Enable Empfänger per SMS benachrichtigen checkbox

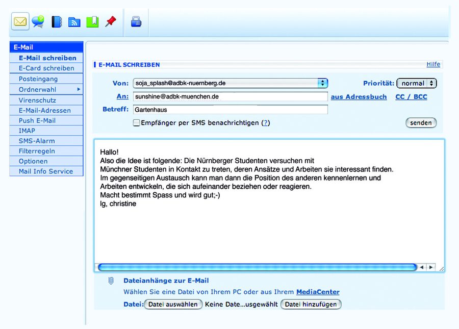[136, 122]
